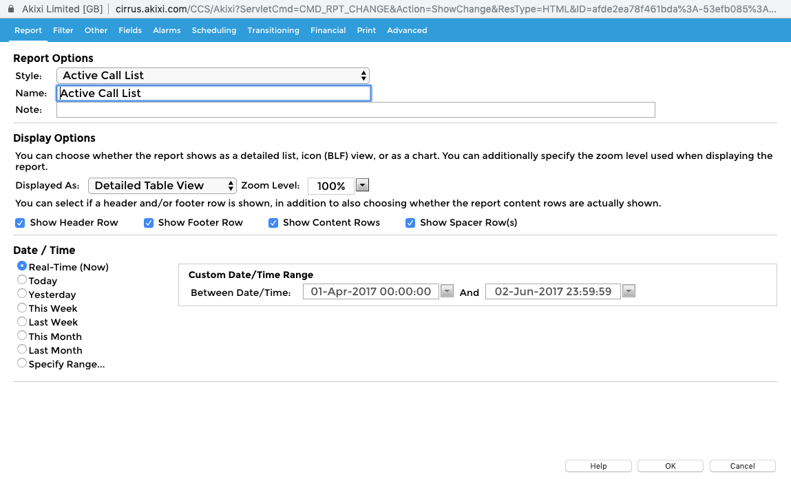Viewport: 791px width, 479px height.
Task: Open the Scheduling tab
Action: pyautogui.click(x=214, y=30)
